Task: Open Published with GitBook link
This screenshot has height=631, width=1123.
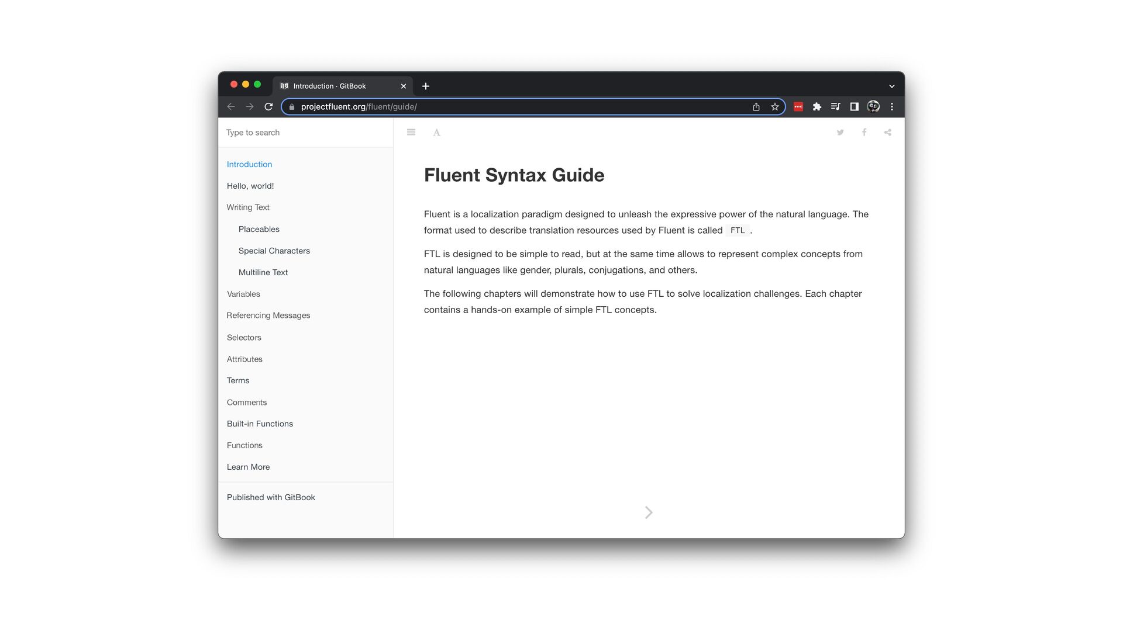Action: click(x=271, y=497)
